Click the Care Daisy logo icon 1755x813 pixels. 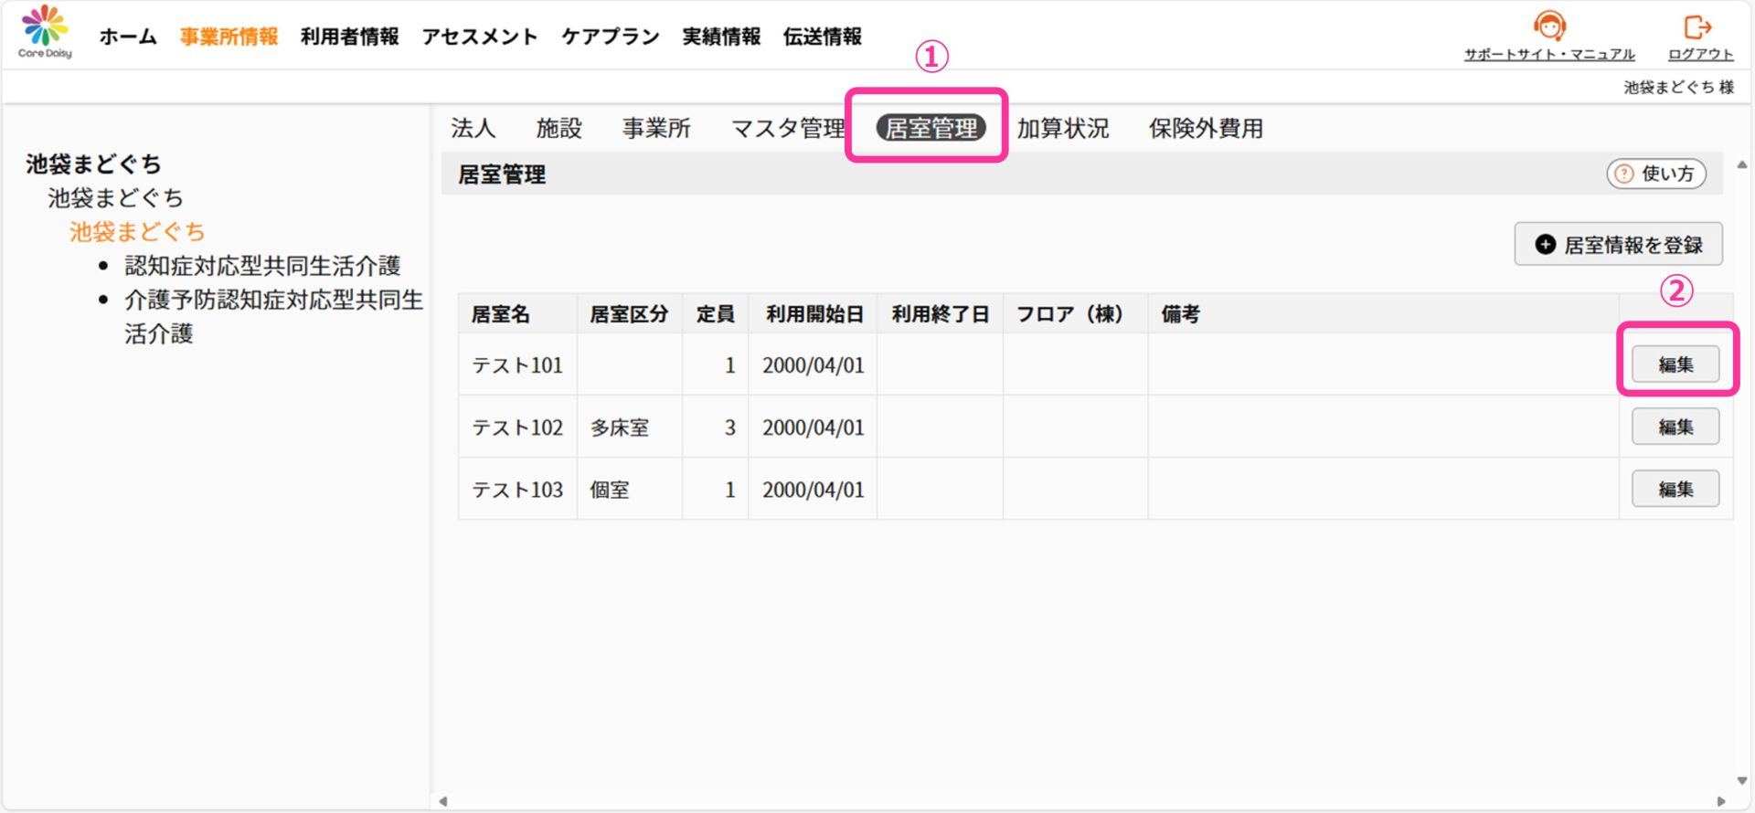[45, 31]
